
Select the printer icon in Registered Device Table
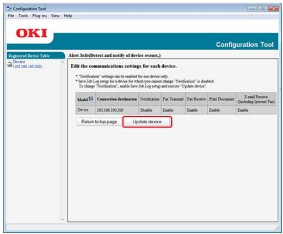pos(10,64)
